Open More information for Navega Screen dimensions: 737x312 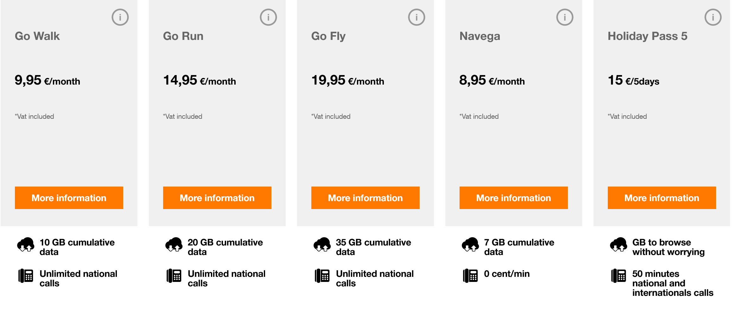click(513, 198)
